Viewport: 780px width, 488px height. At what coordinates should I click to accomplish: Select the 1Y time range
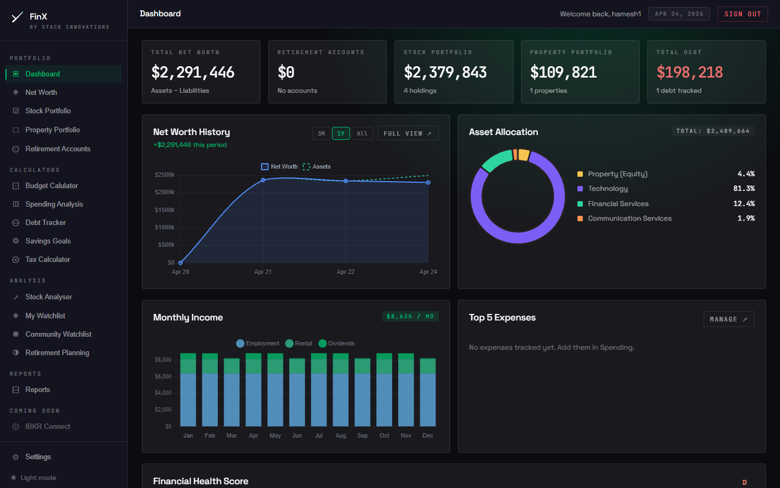click(x=341, y=133)
